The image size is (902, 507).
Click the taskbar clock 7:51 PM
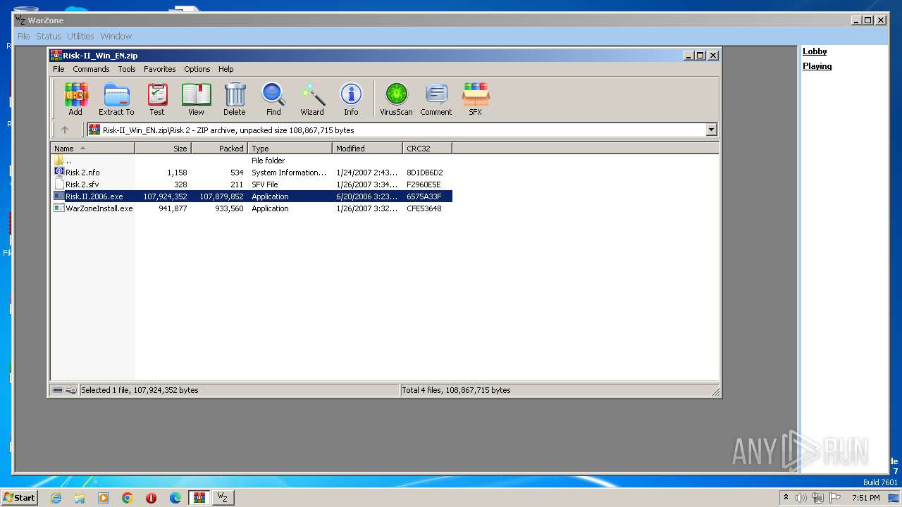click(x=865, y=498)
